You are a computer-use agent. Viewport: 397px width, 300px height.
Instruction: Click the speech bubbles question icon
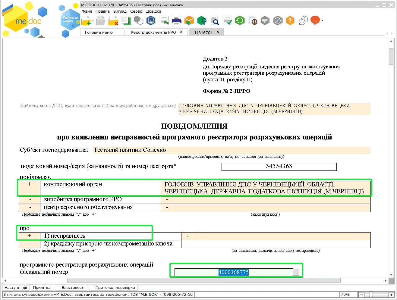[303, 21]
